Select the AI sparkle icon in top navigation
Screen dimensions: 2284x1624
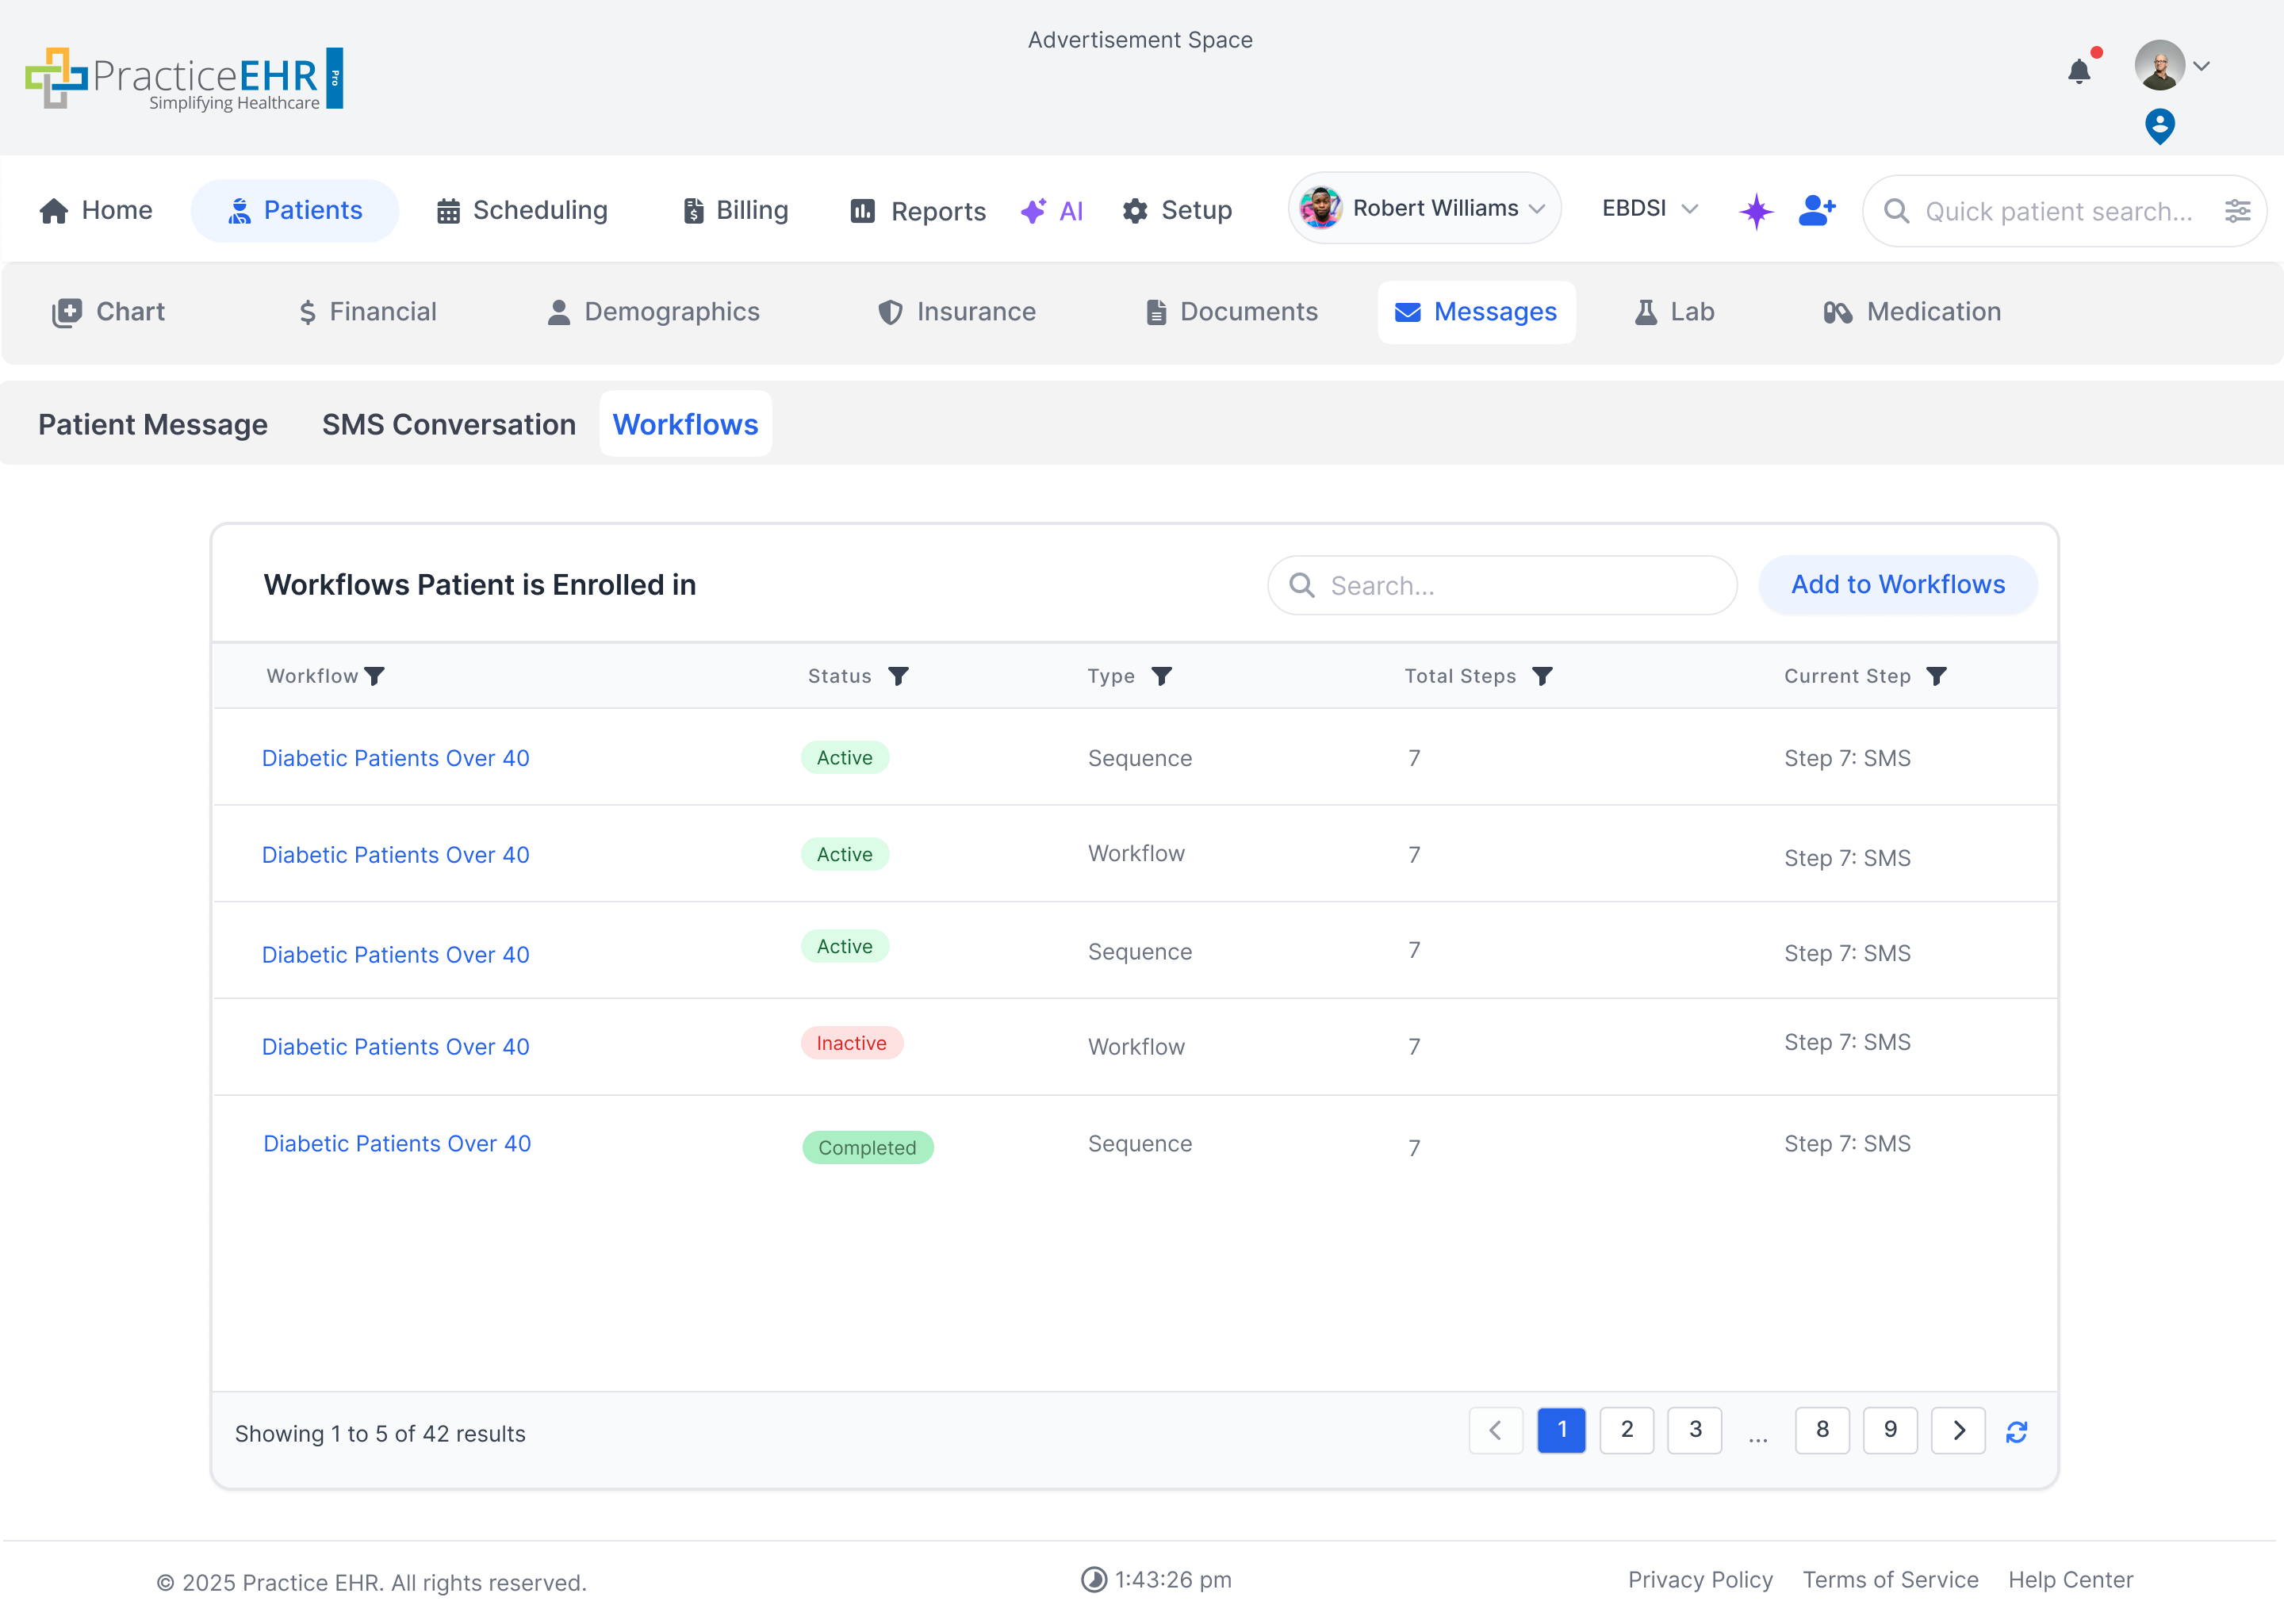1035,210
